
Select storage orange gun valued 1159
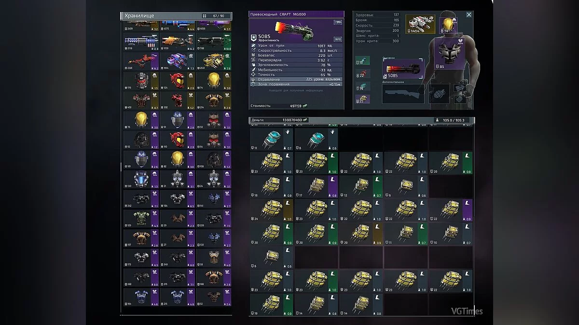pyautogui.click(x=177, y=41)
